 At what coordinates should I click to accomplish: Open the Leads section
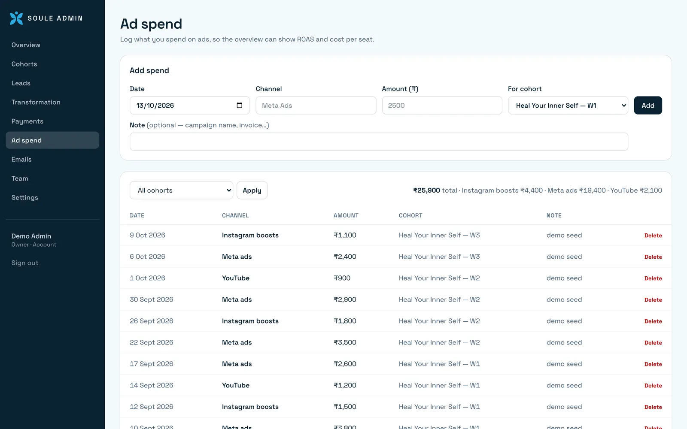tap(52, 83)
